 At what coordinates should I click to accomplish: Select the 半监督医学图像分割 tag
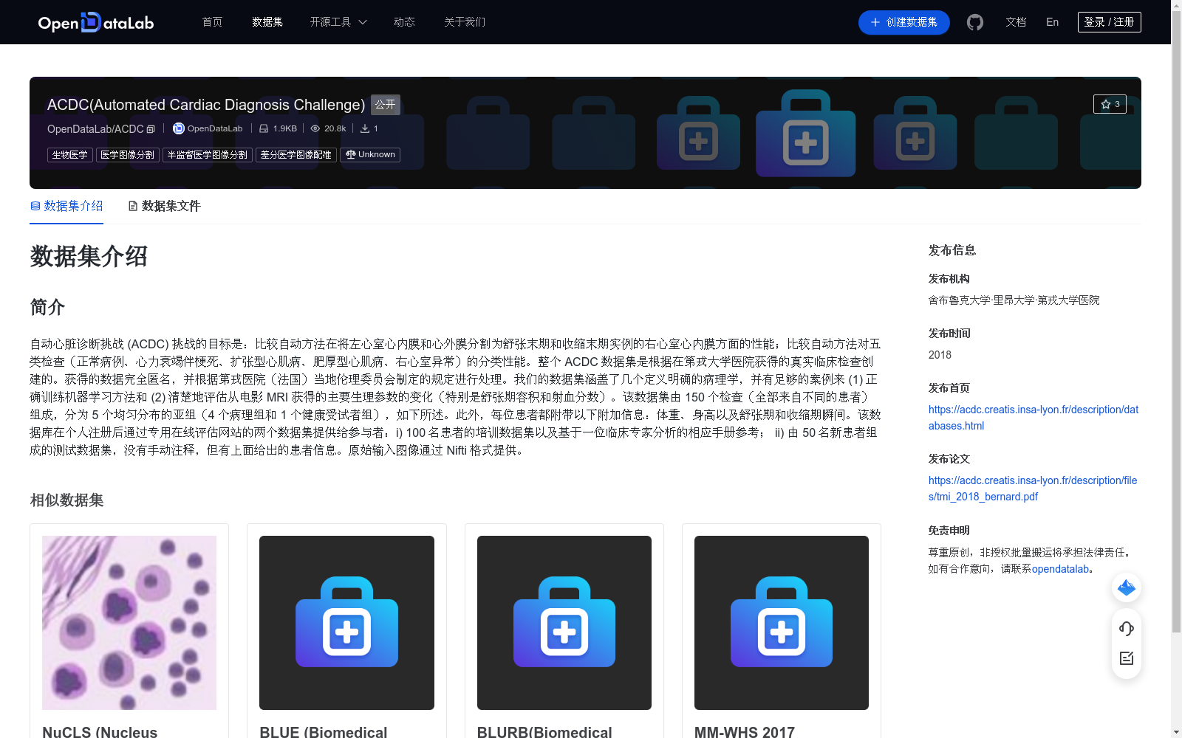208,155
